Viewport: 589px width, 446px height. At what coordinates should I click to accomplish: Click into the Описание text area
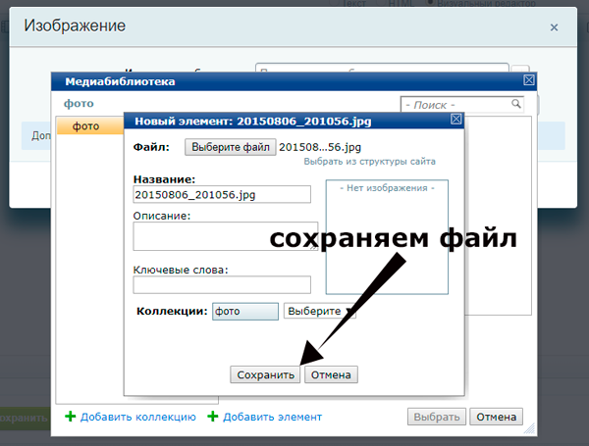[226, 236]
